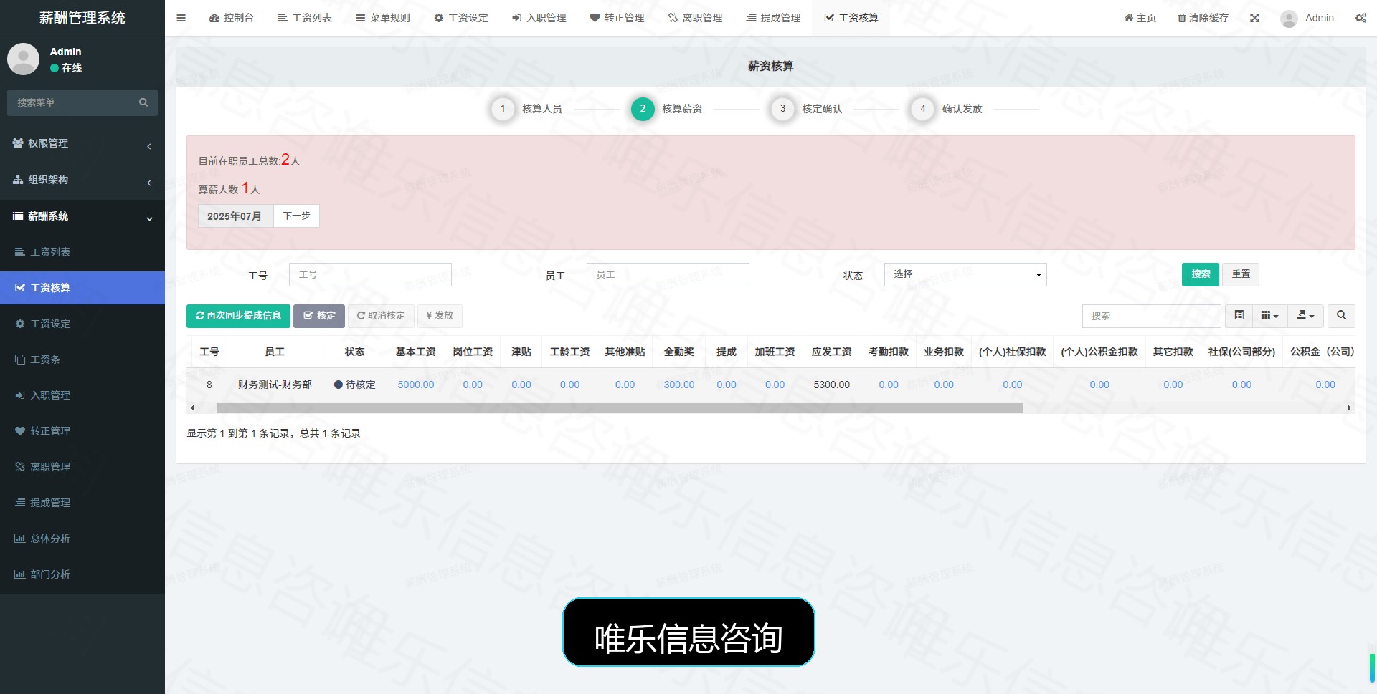The height and width of the screenshot is (694, 1377).
Task: Toggle the sidebar with the hamburger icon
Action: coord(181,18)
